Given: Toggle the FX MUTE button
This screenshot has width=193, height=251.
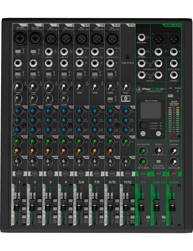Looking at the screenshot, I should pyautogui.click(x=143, y=174).
